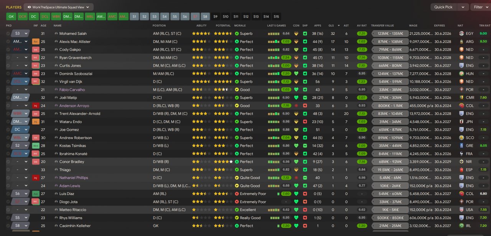This screenshot has width=491, height=236.
Task: Open Joe Gomez's DC position dropdown
Action: [x=20, y=129]
